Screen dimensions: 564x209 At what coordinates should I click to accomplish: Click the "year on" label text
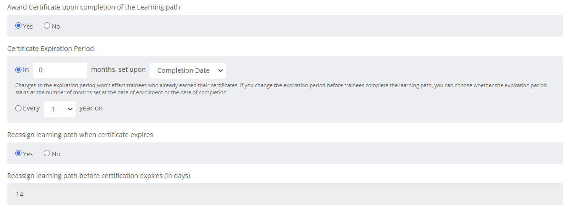click(x=91, y=108)
